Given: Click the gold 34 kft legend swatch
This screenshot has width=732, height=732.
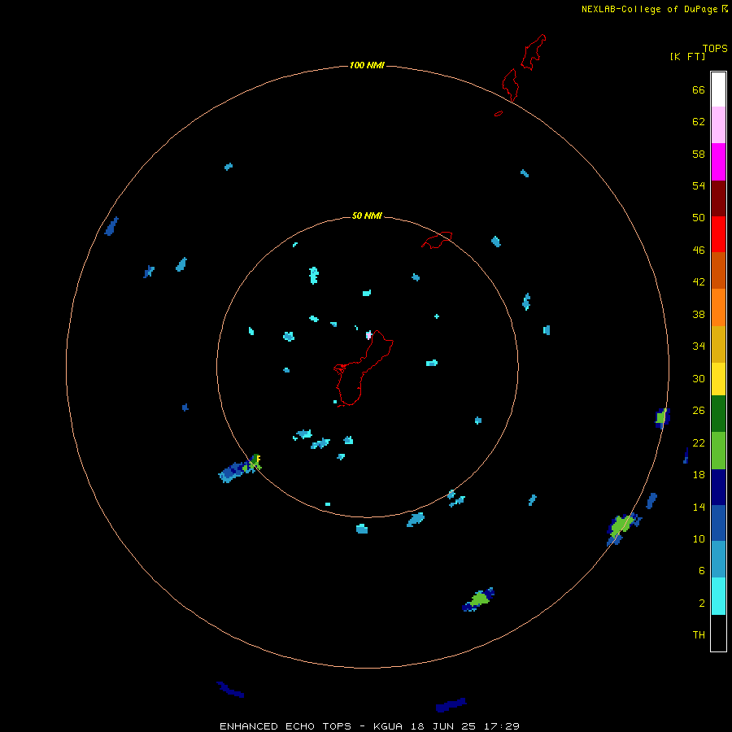Looking at the screenshot, I should [x=718, y=344].
